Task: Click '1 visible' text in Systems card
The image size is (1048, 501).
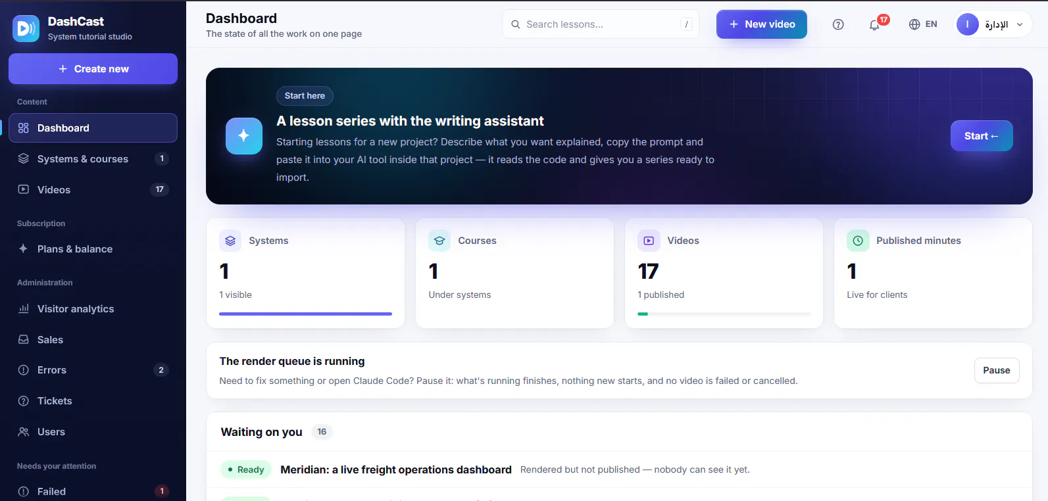Action: [x=236, y=295]
